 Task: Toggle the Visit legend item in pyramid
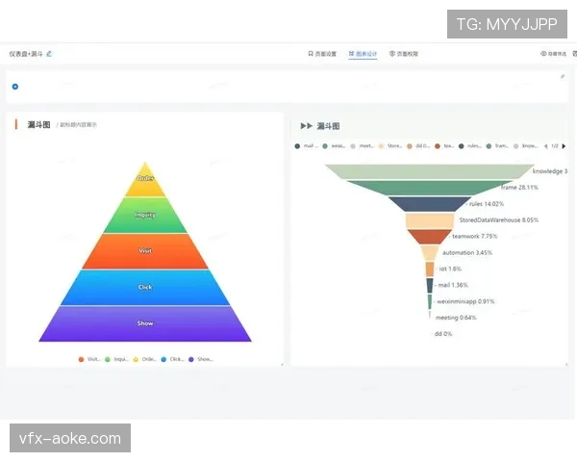click(x=89, y=359)
